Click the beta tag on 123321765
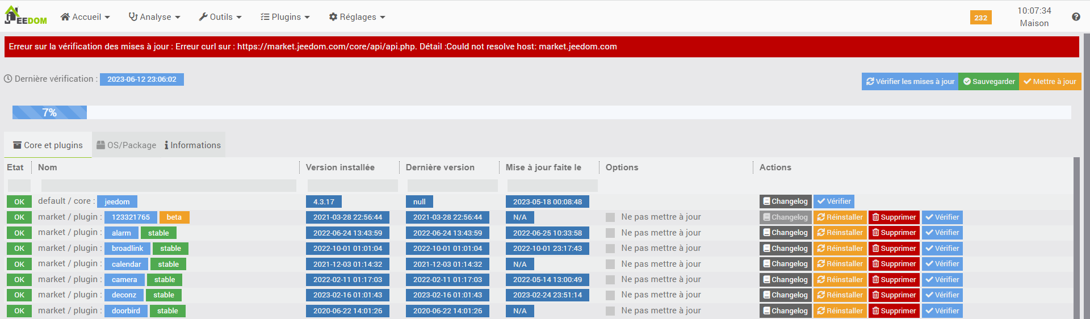This screenshot has width=1090, height=319. click(x=174, y=217)
